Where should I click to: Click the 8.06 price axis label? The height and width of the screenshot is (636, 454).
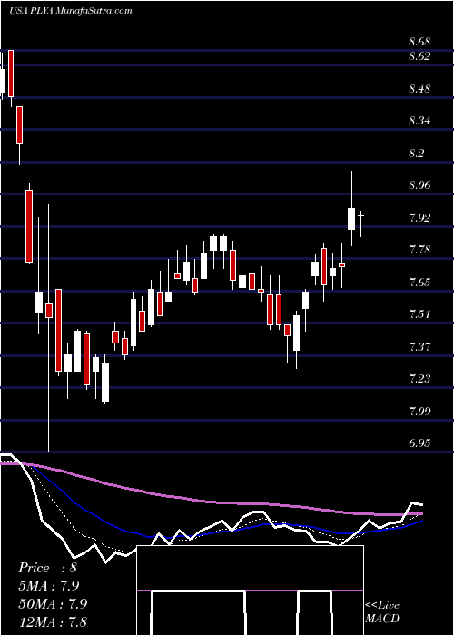pos(419,185)
